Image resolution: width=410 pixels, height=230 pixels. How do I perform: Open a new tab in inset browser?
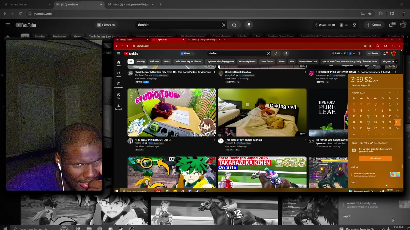225,40
